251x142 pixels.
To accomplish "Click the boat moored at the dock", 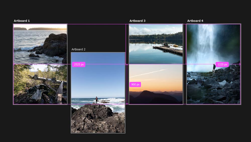I will [x=166, y=45].
